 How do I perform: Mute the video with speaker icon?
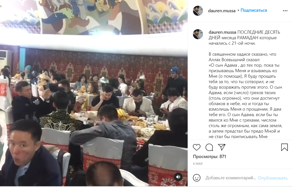click(178, 177)
